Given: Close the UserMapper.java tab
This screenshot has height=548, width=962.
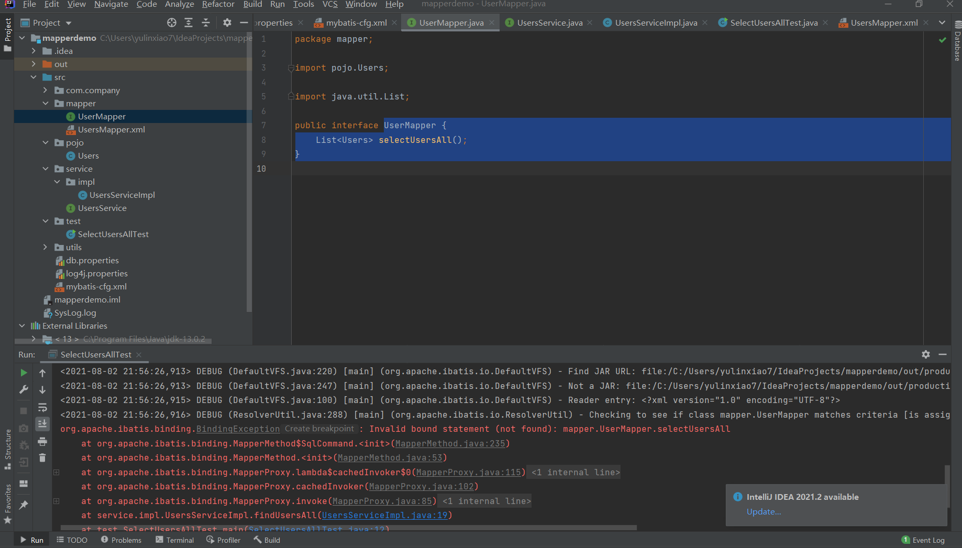Looking at the screenshot, I should (491, 23).
